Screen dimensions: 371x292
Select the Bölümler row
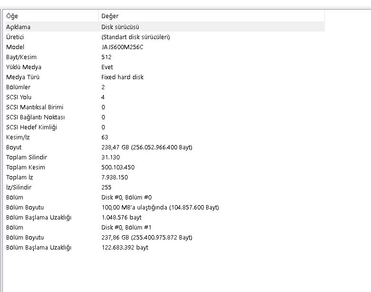click(165, 87)
